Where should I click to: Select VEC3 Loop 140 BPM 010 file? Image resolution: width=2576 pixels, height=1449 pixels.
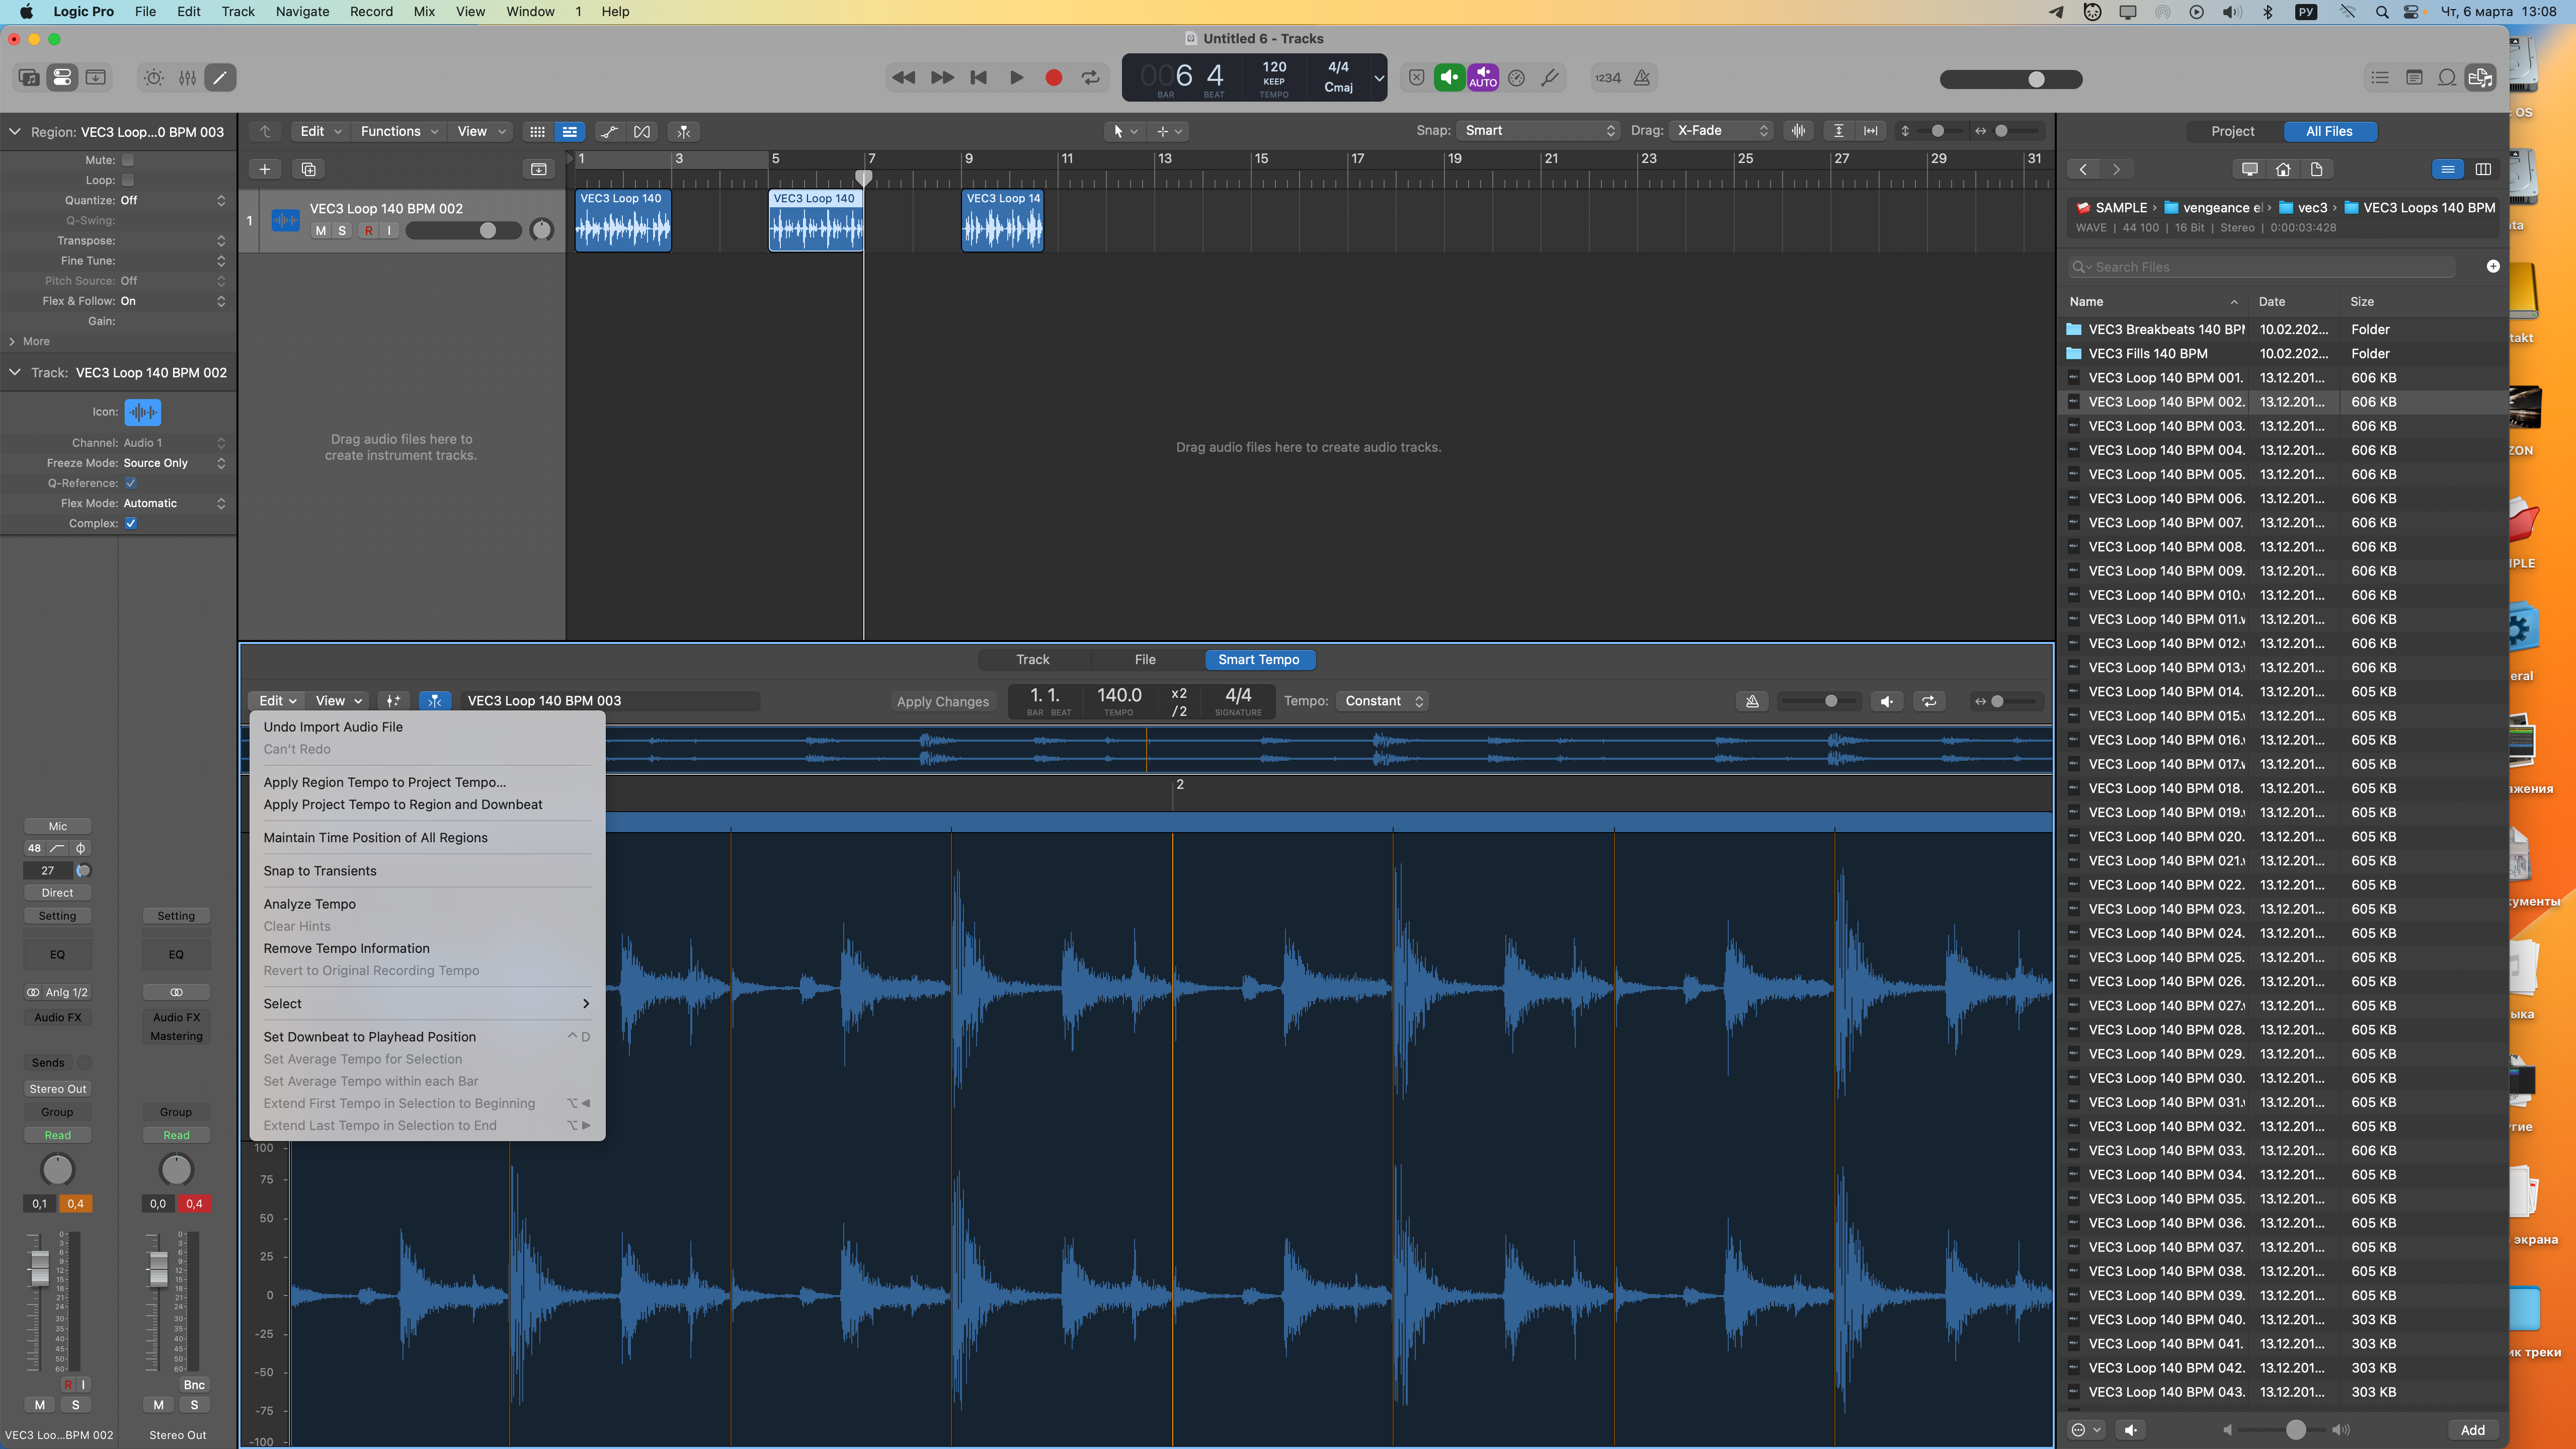click(x=2165, y=595)
